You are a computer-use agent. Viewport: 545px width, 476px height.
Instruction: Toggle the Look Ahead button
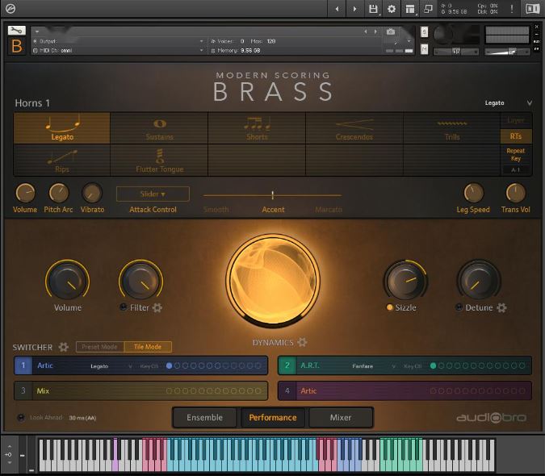point(21,417)
